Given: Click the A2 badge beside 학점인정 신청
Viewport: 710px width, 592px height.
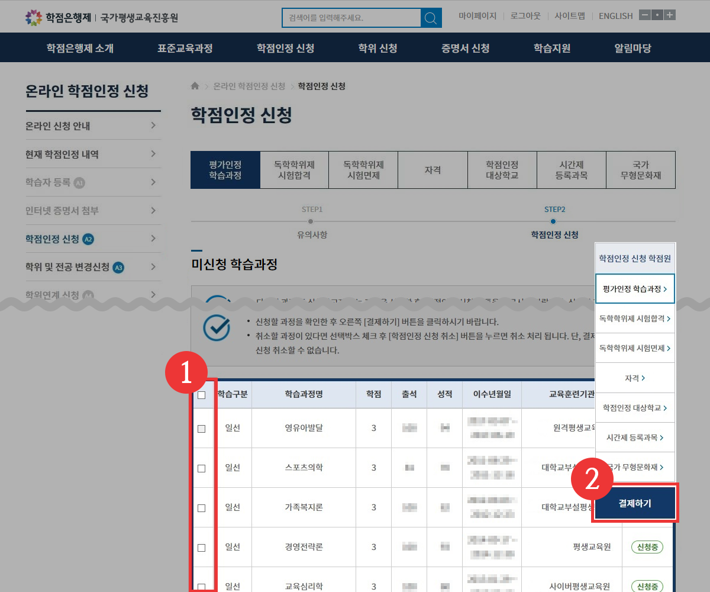Looking at the screenshot, I should (88, 239).
